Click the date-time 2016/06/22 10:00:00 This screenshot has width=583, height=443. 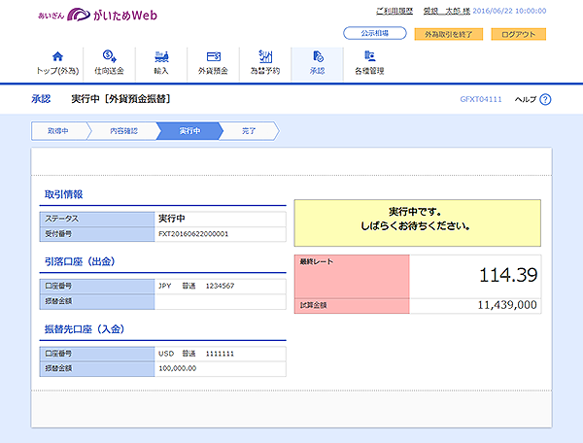509,11
